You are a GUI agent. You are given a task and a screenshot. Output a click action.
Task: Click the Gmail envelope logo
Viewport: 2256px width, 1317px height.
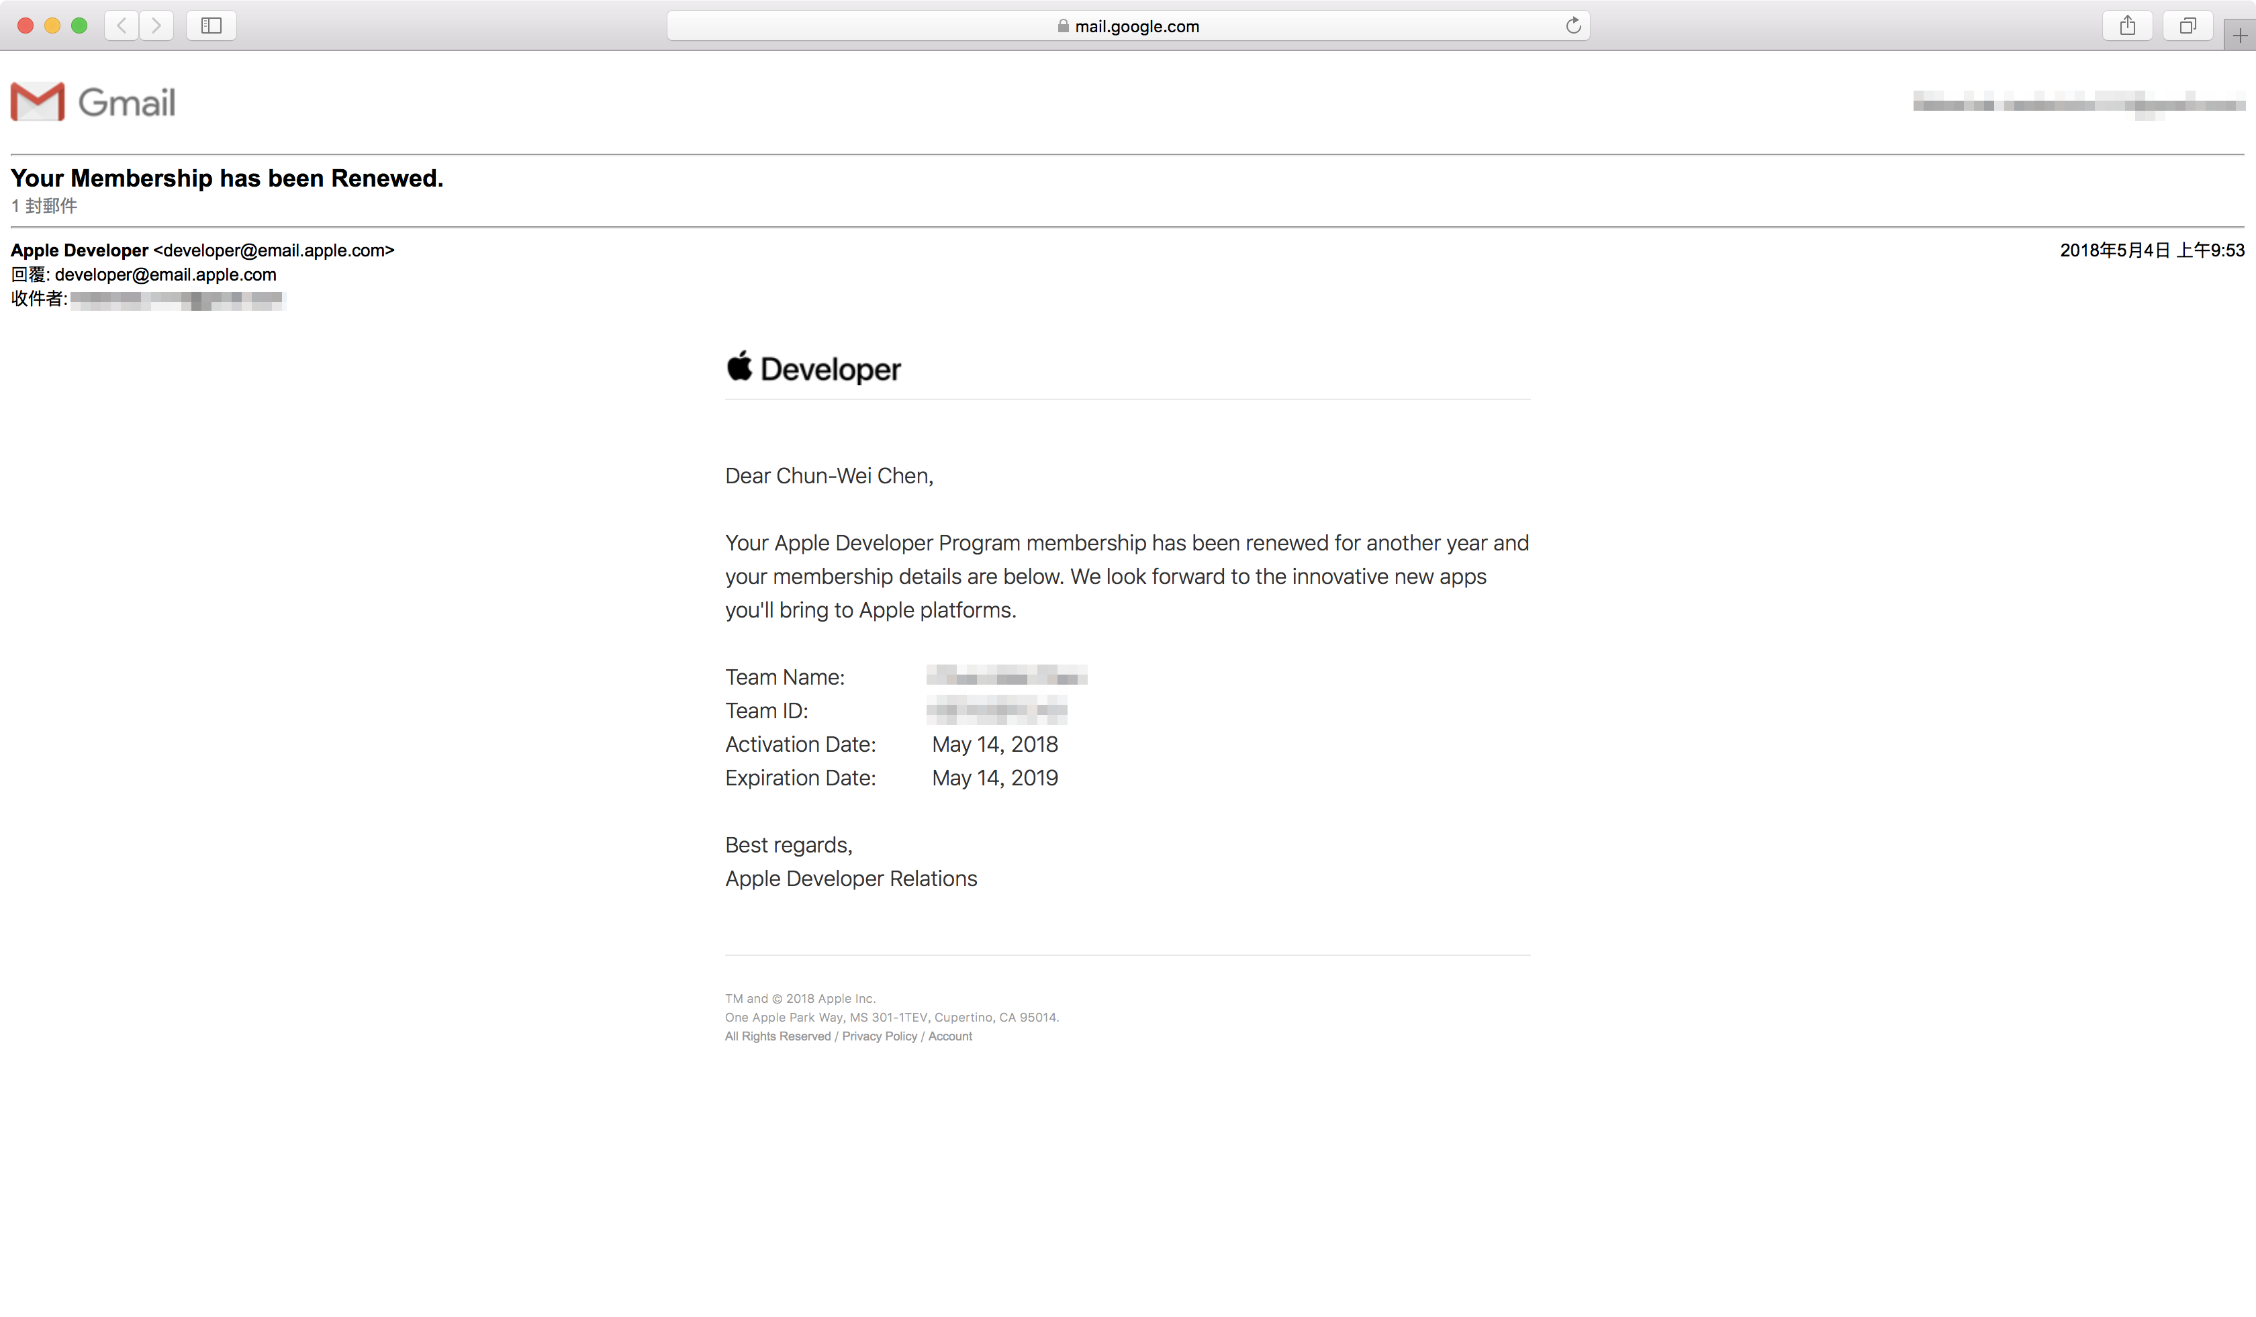pyautogui.click(x=38, y=101)
